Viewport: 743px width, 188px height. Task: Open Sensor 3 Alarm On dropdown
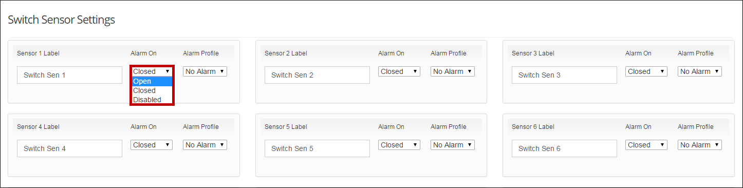[646, 71]
